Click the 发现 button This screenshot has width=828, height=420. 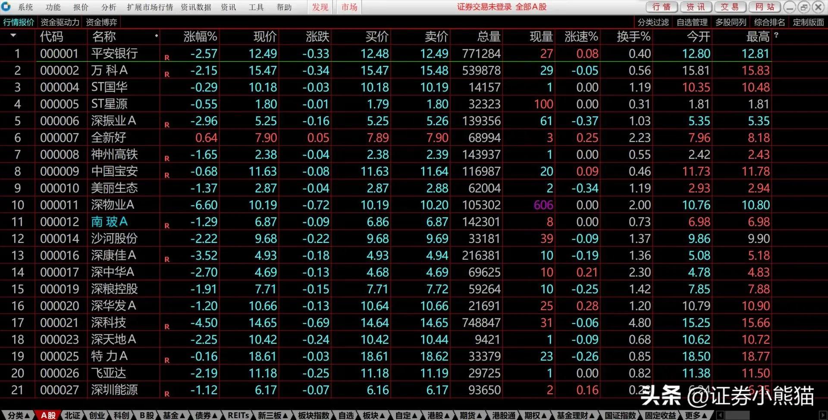(320, 7)
